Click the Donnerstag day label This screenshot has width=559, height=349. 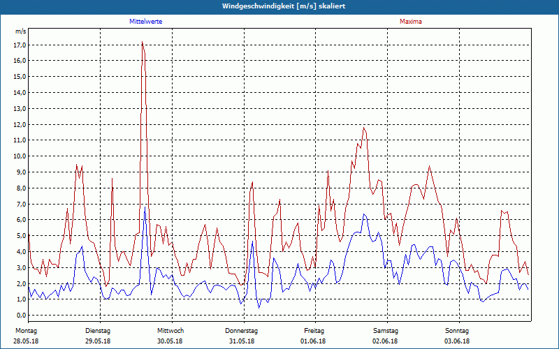point(241,331)
